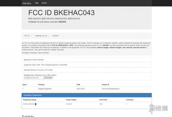The width and height of the screenshot is (172, 117).
Task: Open the Blog menu item
Action: tap(37, 3)
